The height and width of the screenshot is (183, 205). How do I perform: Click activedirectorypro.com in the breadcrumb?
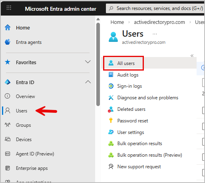[x=159, y=22]
